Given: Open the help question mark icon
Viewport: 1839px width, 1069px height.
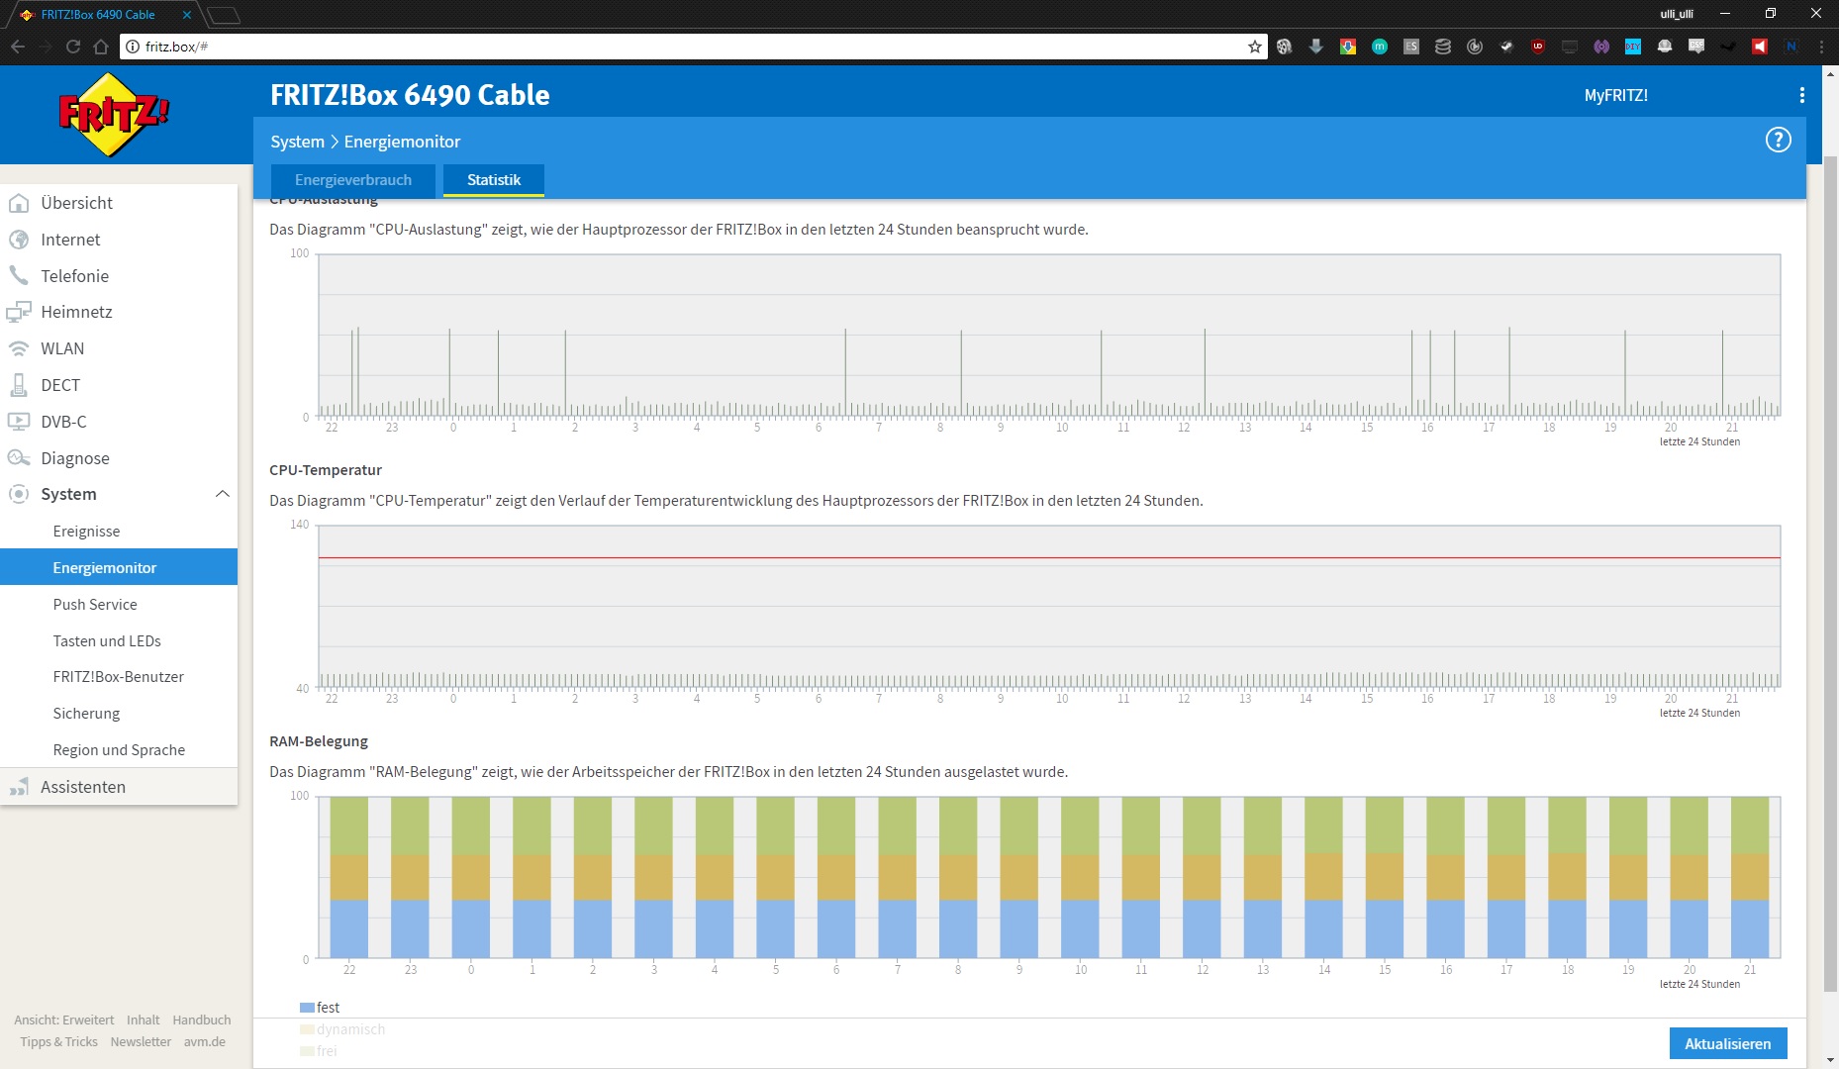Looking at the screenshot, I should point(1778,141).
